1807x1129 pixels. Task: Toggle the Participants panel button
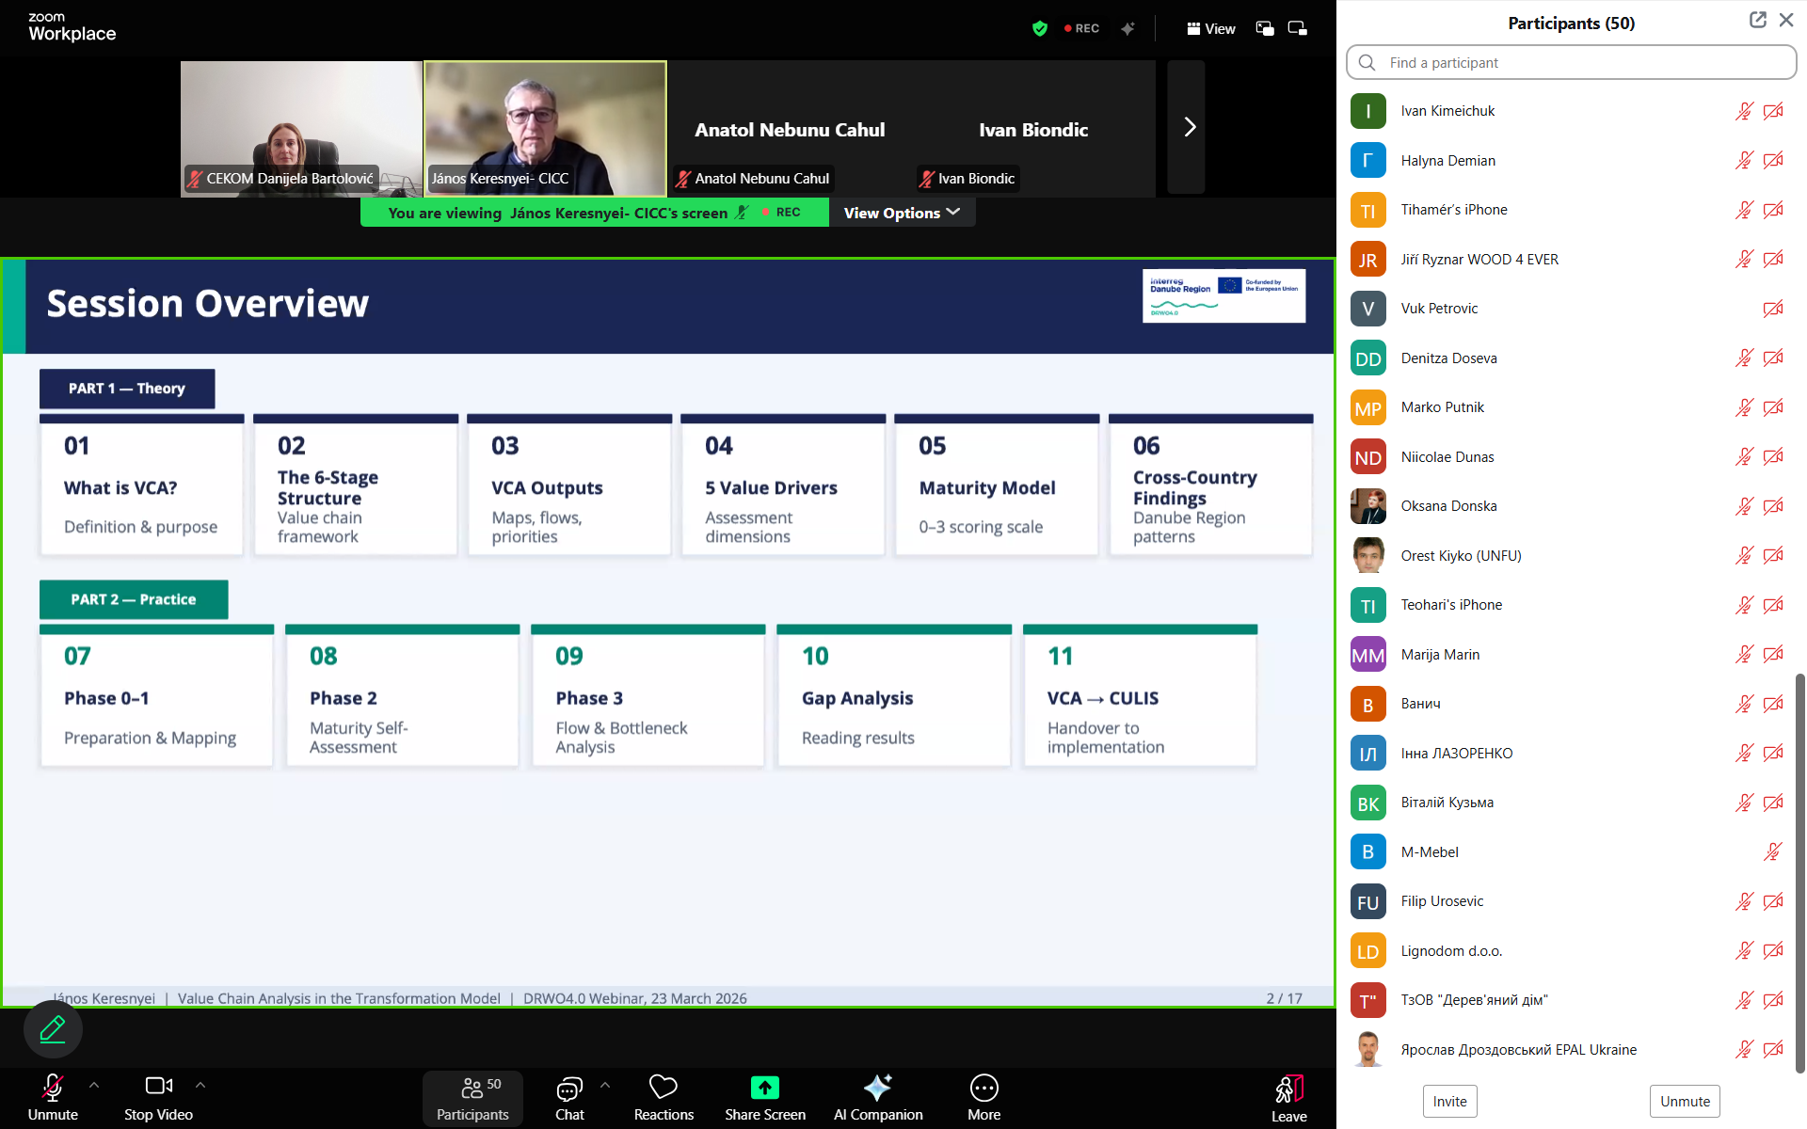pyautogui.click(x=472, y=1098)
